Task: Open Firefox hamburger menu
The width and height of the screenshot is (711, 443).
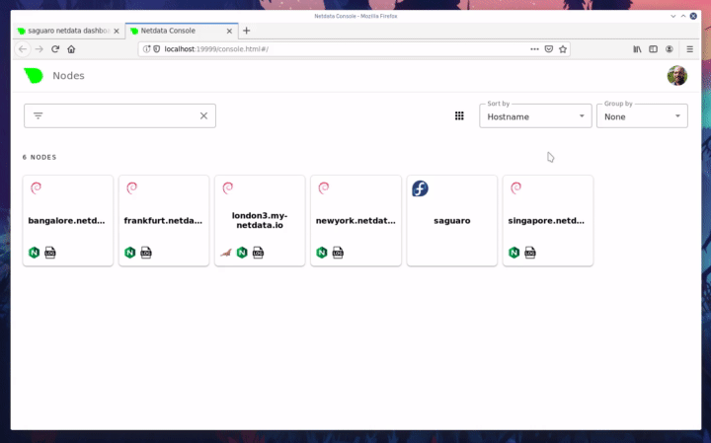Action: [x=689, y=49]
